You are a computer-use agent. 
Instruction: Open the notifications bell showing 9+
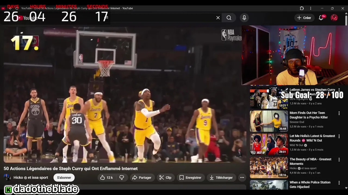click(x=321, y=18)
